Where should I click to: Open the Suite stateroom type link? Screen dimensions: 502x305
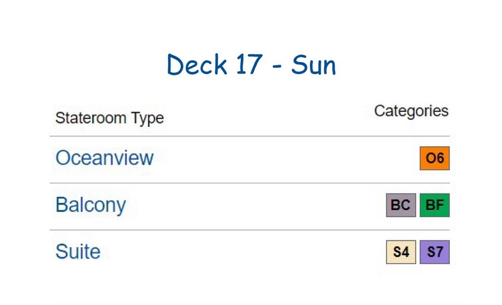(78, 252)
